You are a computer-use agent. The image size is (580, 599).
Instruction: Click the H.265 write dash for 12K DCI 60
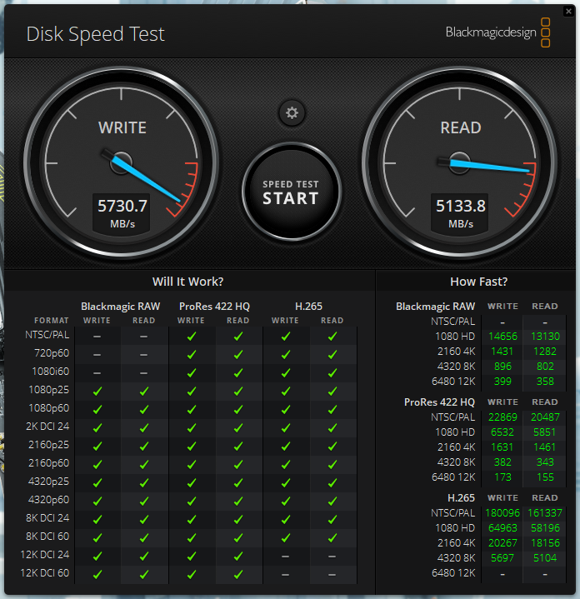pos(285,573)
